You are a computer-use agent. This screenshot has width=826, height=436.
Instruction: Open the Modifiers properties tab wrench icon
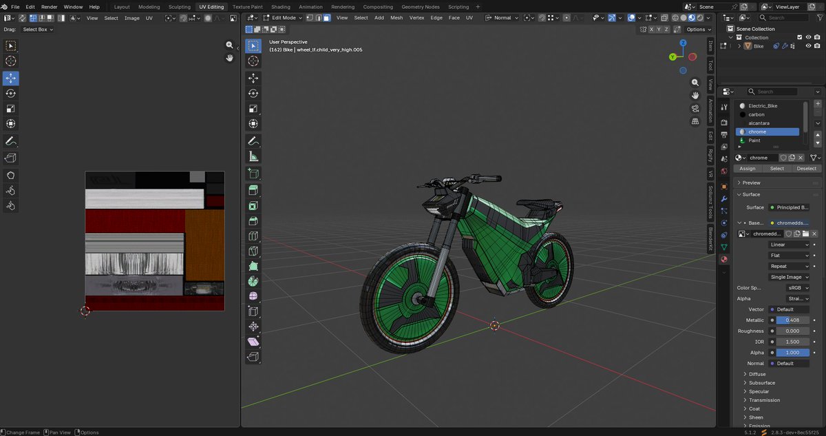click(724, 199)
